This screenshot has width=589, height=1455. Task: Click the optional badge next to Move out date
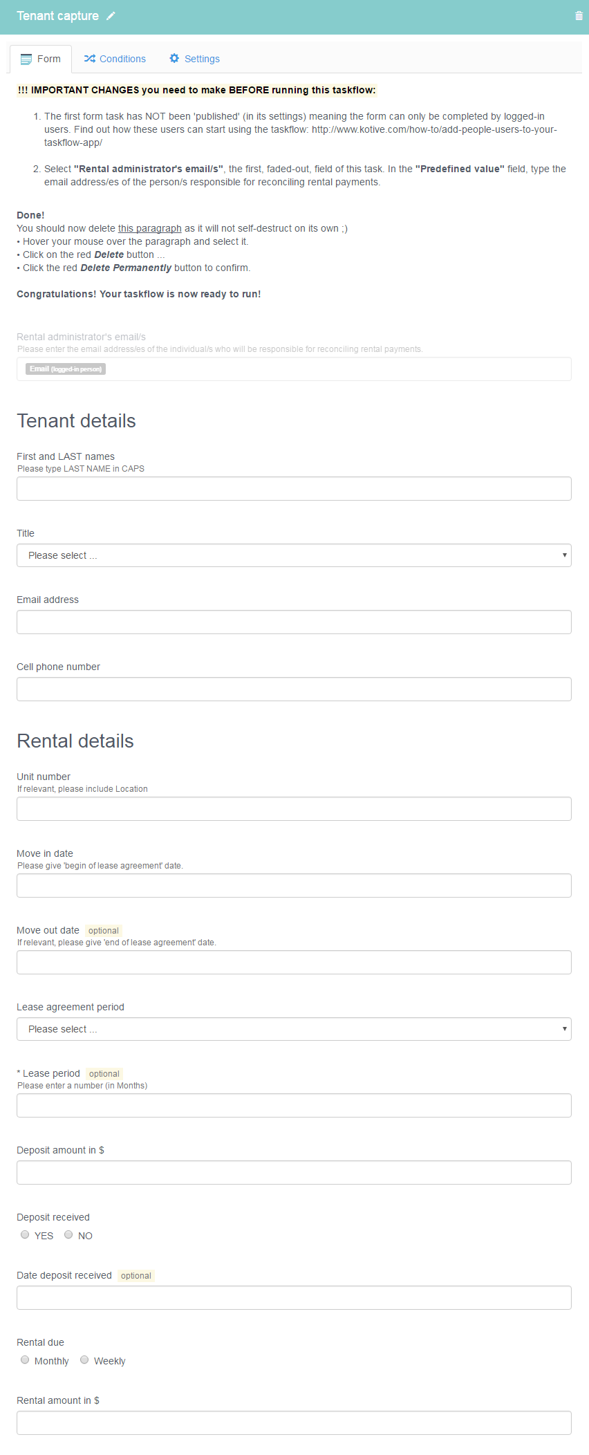point(104,931)
